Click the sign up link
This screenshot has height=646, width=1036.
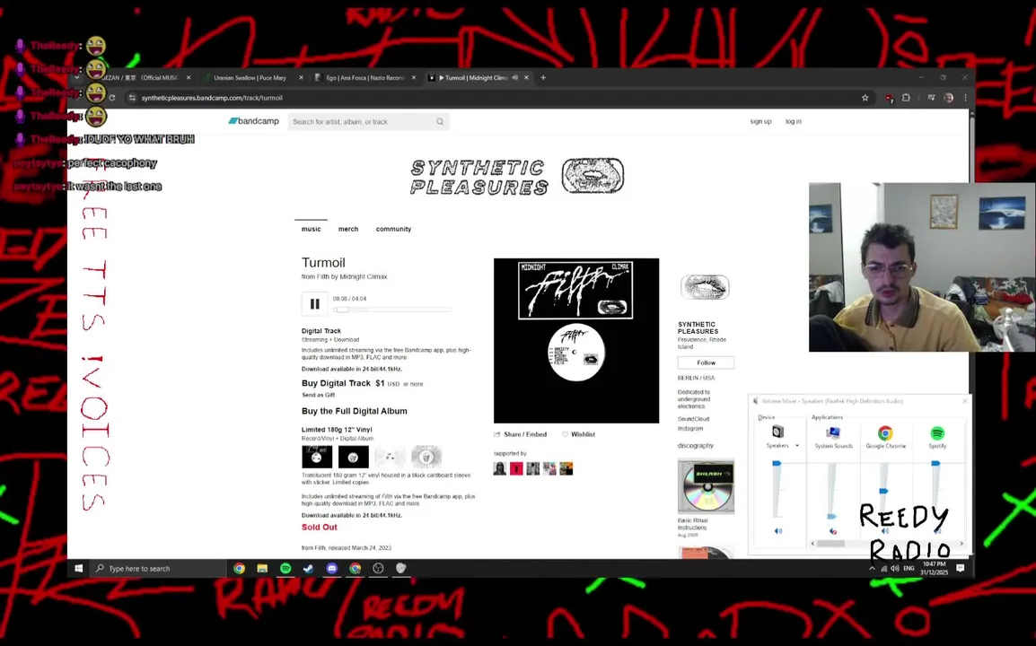click(x=760, y=121)
